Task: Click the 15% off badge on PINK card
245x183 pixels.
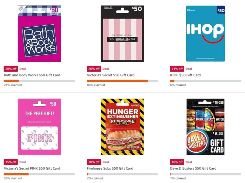Action: point(11,162)
